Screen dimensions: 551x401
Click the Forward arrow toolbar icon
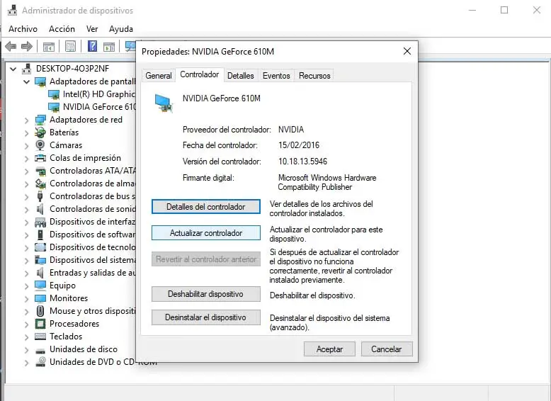tap(27, 46)
